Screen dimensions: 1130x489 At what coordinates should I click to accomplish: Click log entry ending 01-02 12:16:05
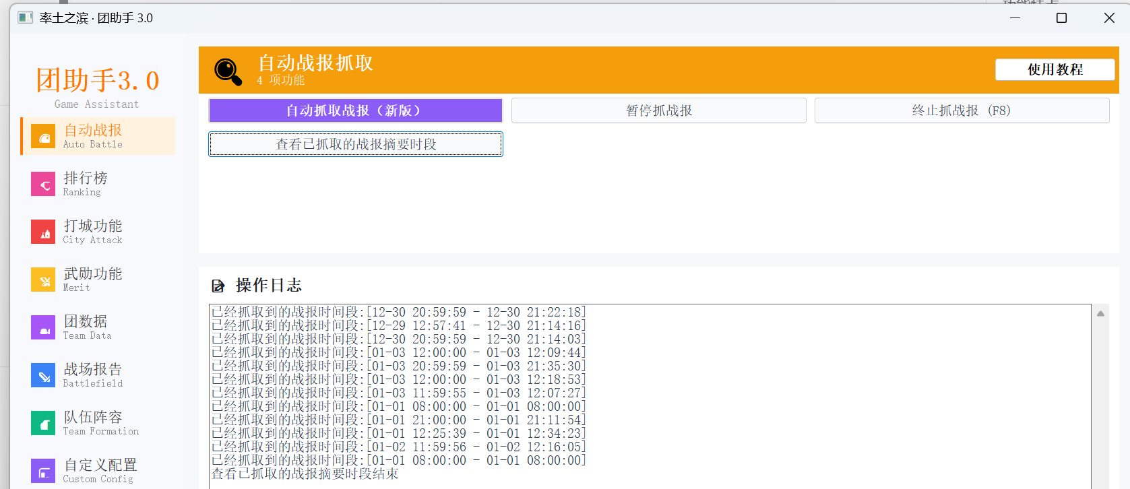click(x=399, y=447)
